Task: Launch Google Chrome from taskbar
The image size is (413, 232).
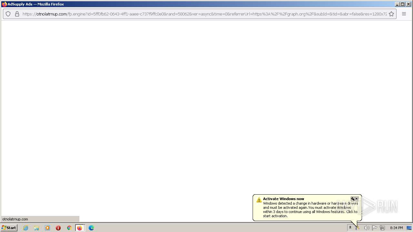Action: coord(69,228)
